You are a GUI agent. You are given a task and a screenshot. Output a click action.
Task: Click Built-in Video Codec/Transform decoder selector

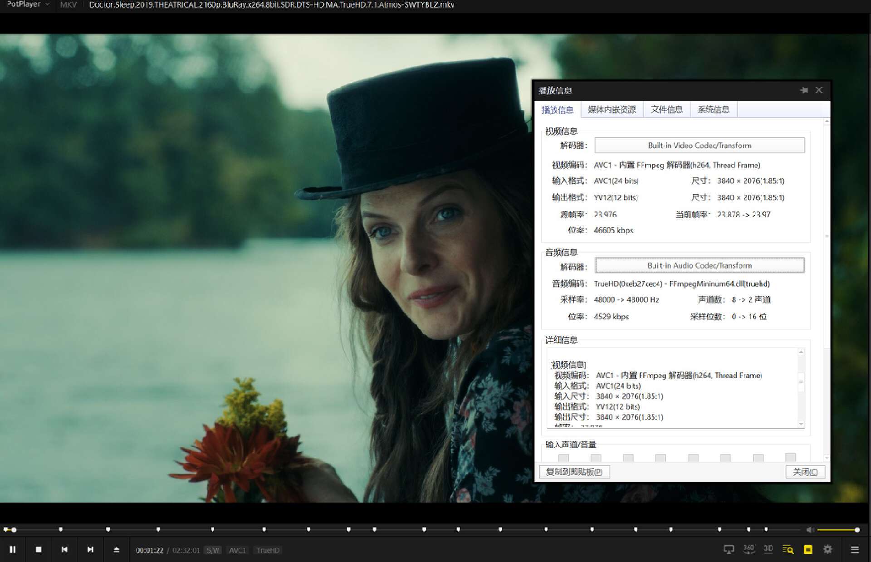[699, 145]
